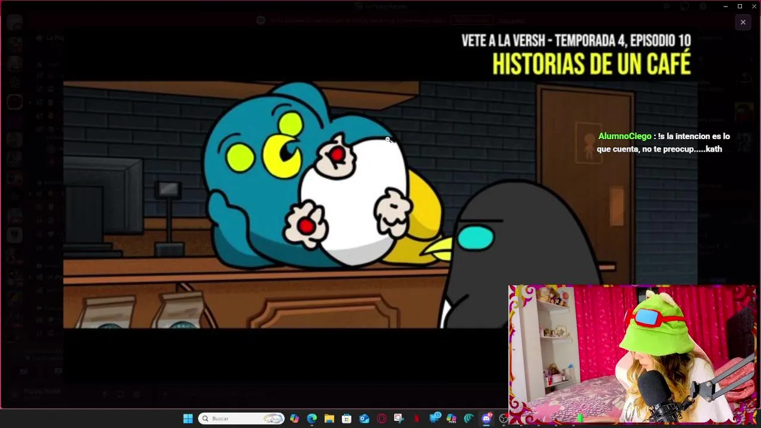Open Microsoft Store from the taskbar

point(347,418)
